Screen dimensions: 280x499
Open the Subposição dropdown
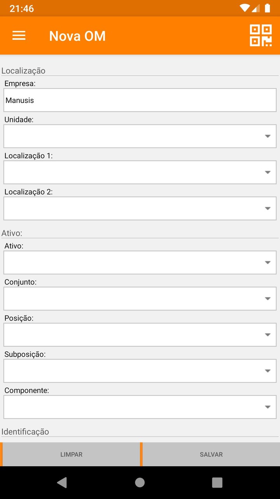[140, 371]
